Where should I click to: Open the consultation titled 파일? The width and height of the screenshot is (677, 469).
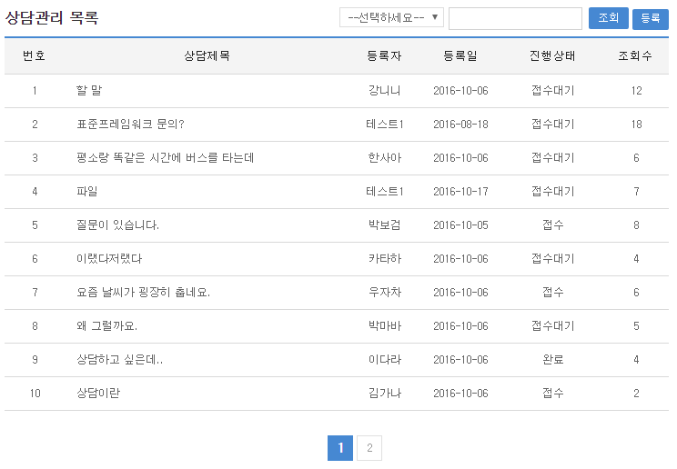87,192
